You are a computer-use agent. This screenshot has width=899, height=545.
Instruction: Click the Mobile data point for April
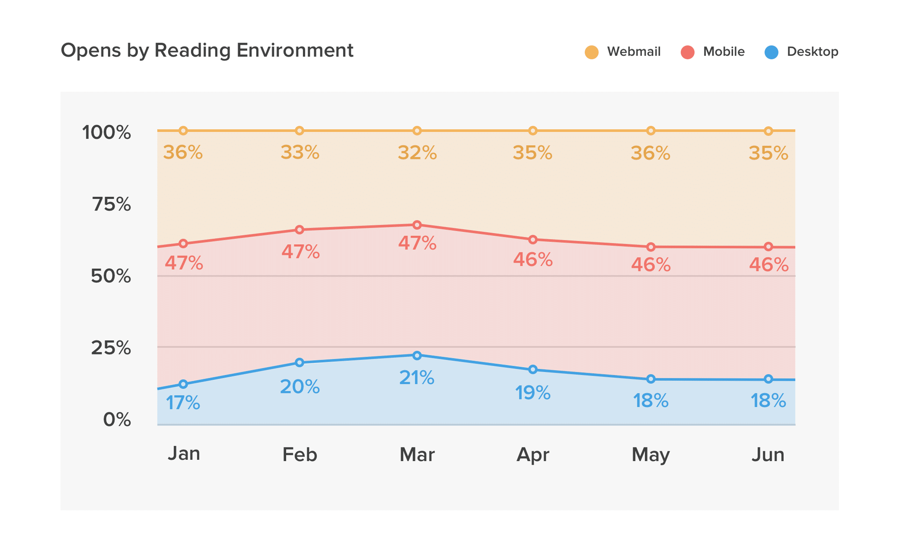pos(533,240)
